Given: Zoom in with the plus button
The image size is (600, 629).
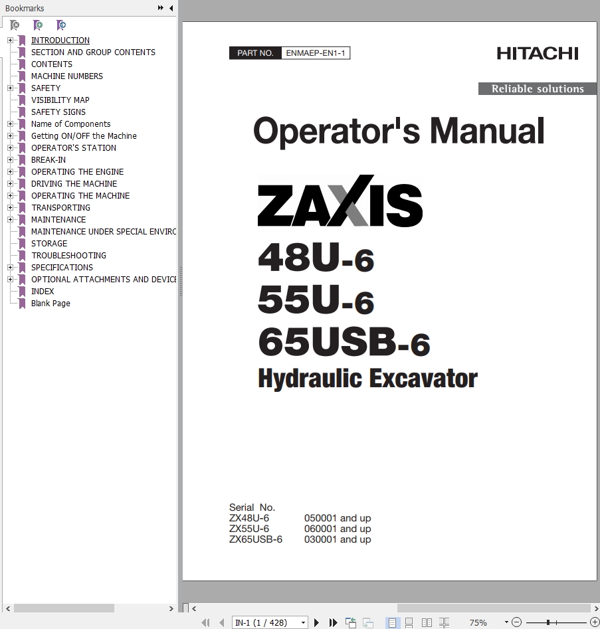Looking at the screenshot, I should pos(595,622).
